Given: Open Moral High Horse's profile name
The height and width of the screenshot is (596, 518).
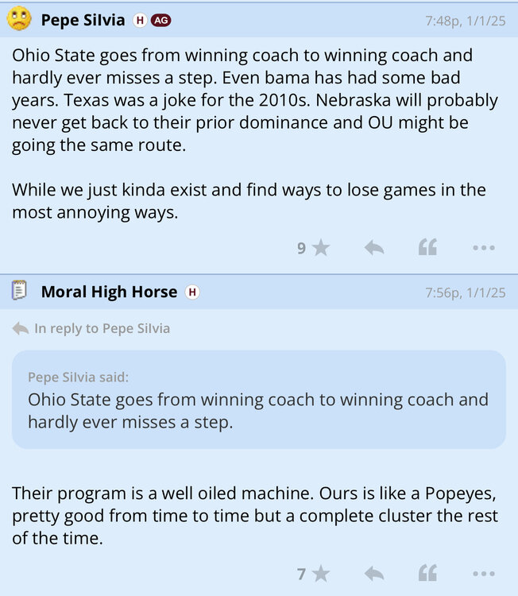Looking at the screenshot, I should 109,292.
